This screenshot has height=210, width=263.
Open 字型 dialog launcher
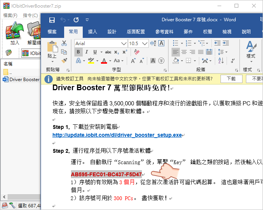165,71
